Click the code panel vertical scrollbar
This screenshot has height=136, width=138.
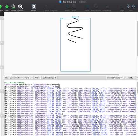point(137,87)
